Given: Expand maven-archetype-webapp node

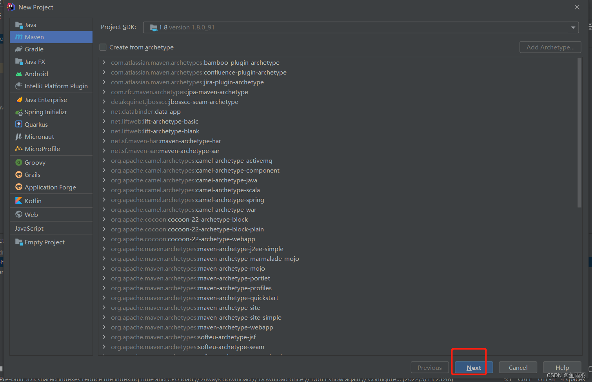Looking at the screenshot, I should click(x=104, y=327).
